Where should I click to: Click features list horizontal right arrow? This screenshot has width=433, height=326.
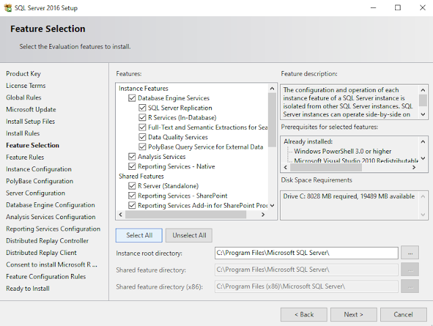(x=263, y=214)
